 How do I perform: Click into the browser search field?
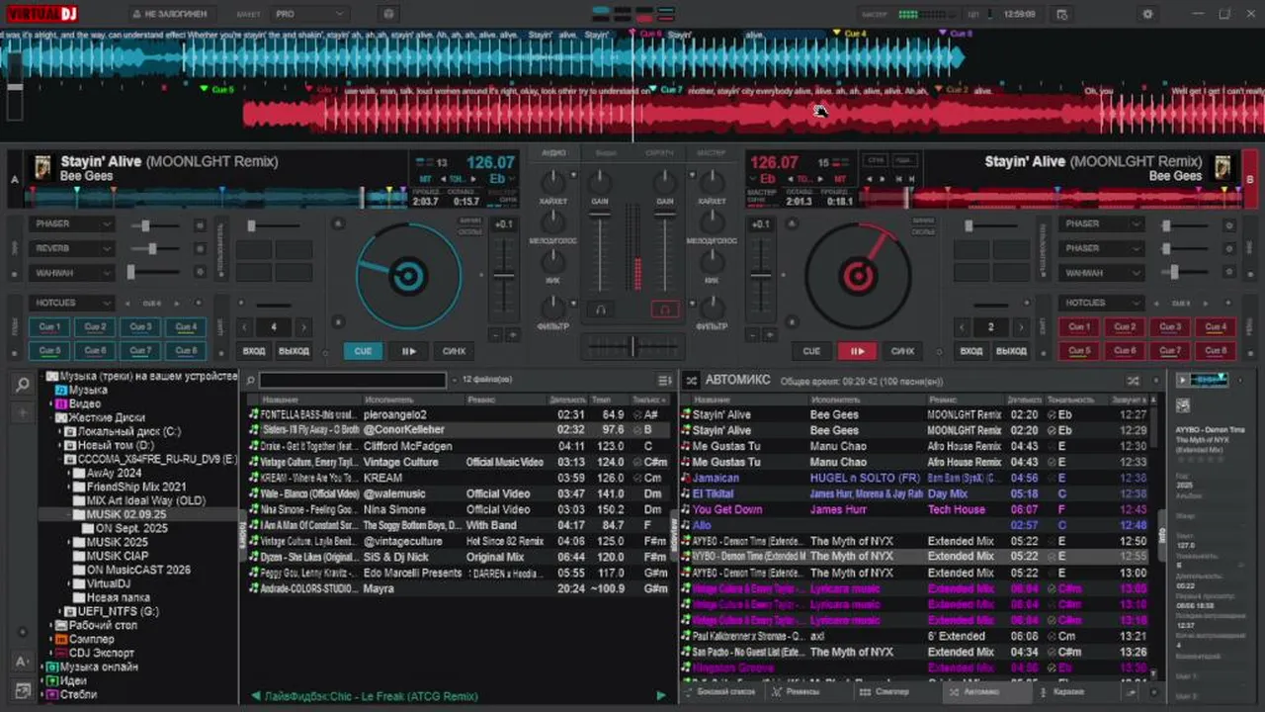pos(352,380)
